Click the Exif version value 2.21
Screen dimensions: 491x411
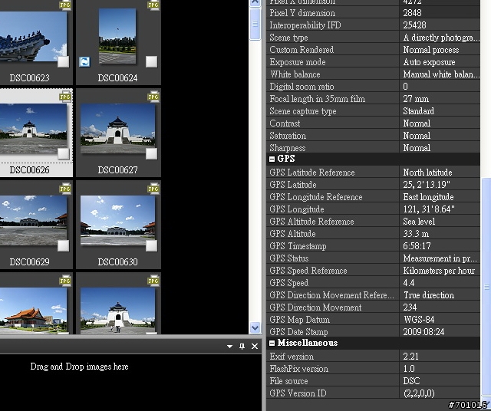(x=410, y=357)
